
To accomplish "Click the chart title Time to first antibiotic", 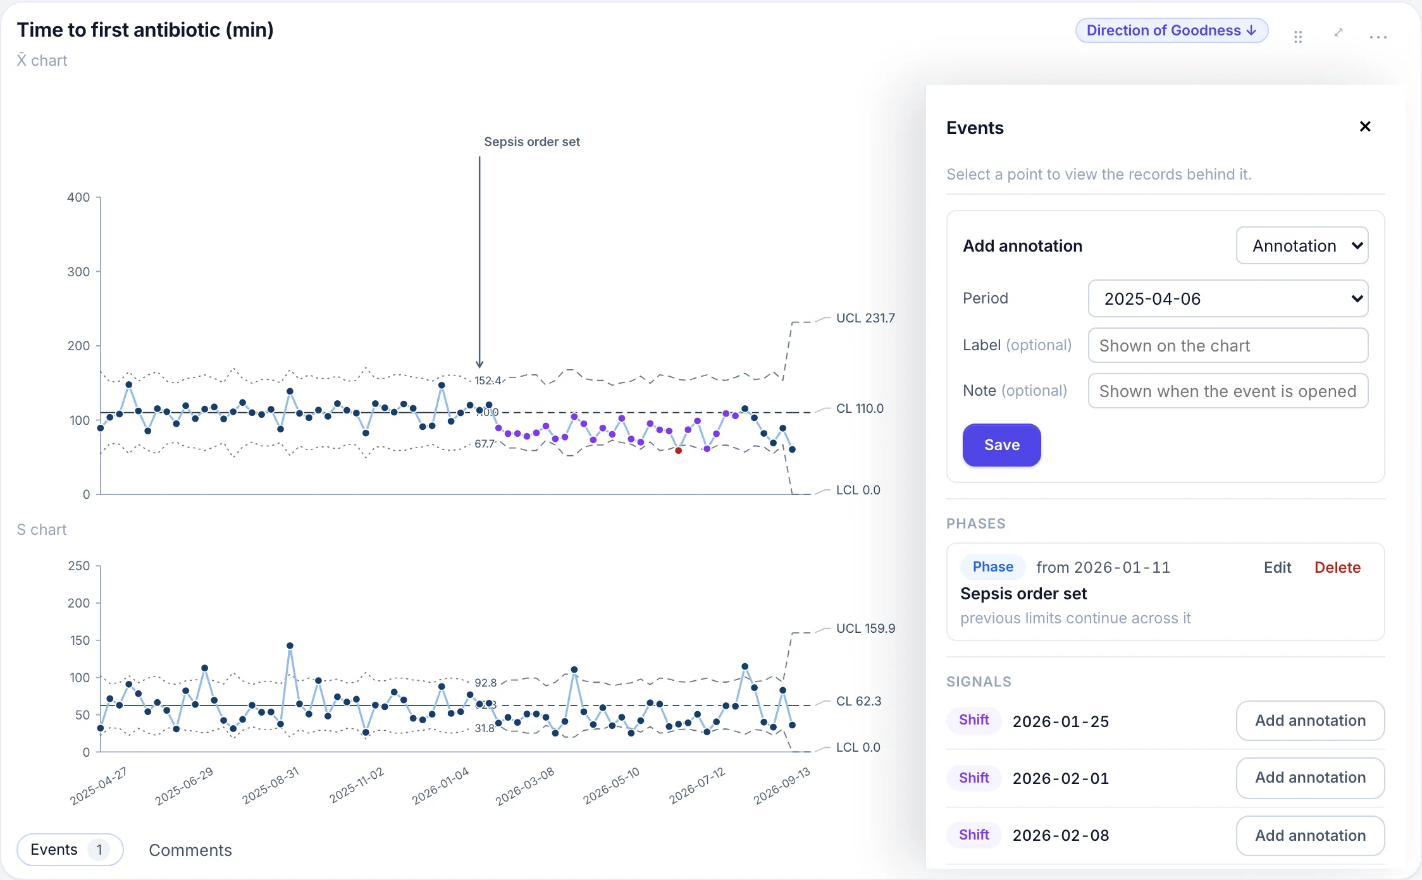I will [x=145, y=30].
